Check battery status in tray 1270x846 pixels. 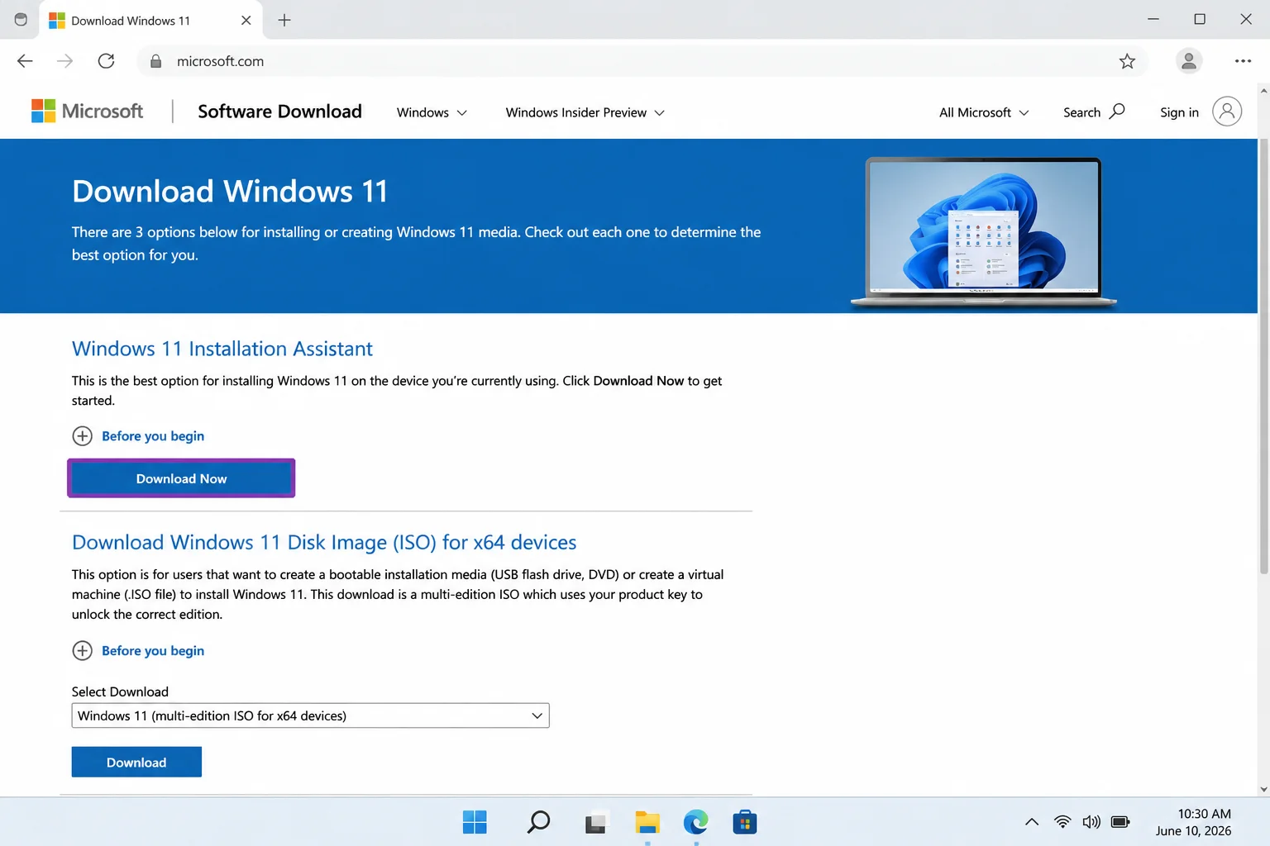(x=1120, y=822)
